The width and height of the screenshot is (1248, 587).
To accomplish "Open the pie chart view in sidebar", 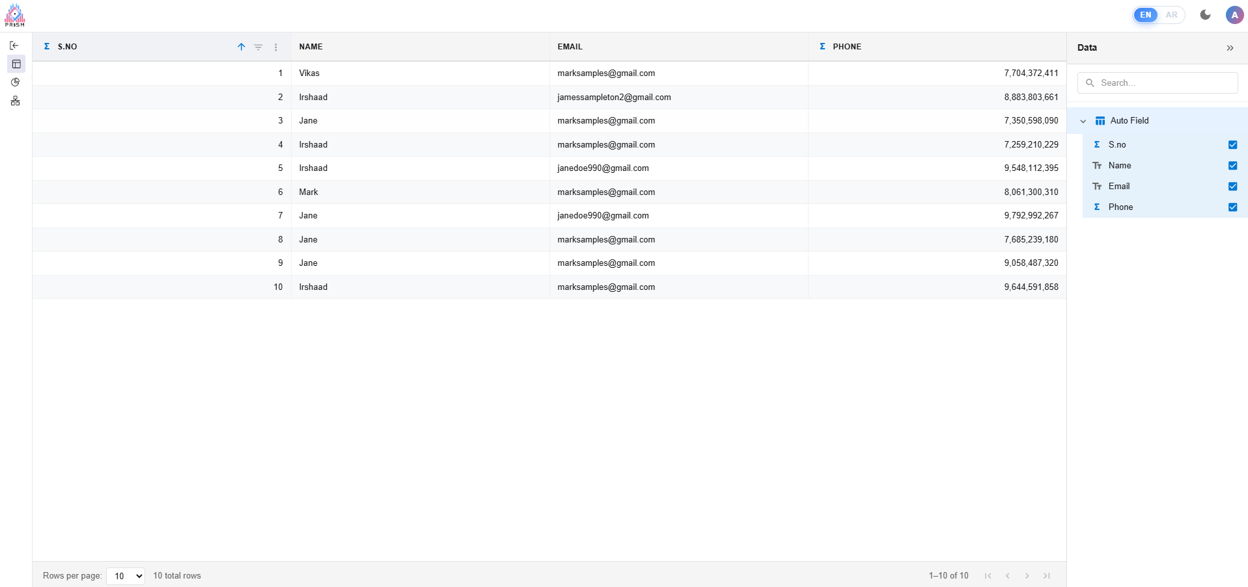I will (16, 83).
